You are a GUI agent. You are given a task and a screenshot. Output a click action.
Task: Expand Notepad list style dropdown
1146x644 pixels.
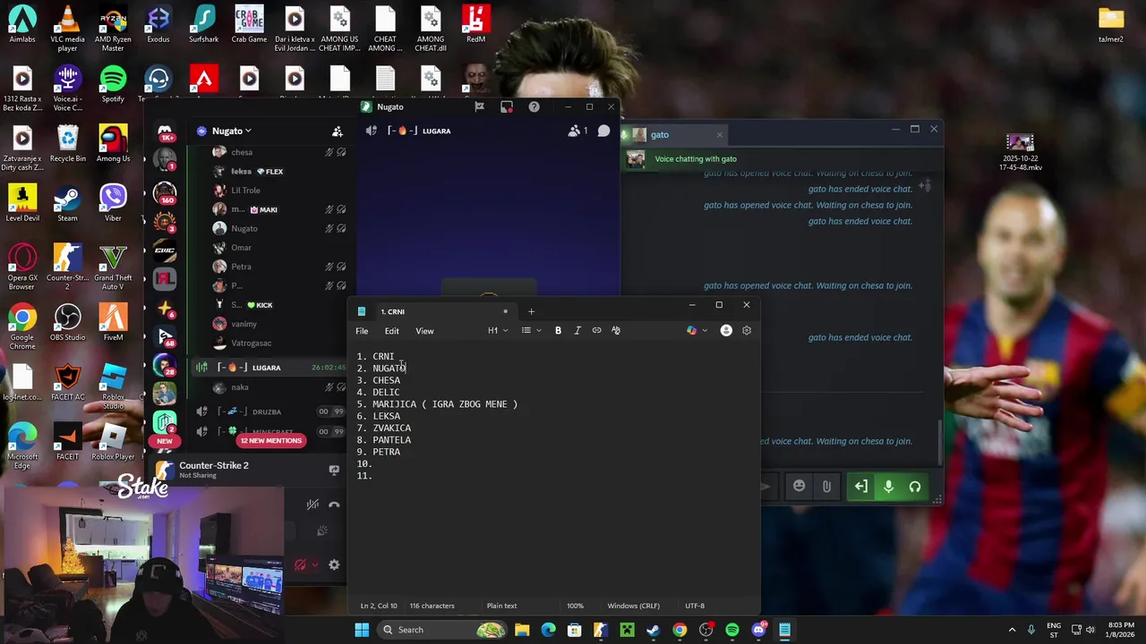[531, 331]
